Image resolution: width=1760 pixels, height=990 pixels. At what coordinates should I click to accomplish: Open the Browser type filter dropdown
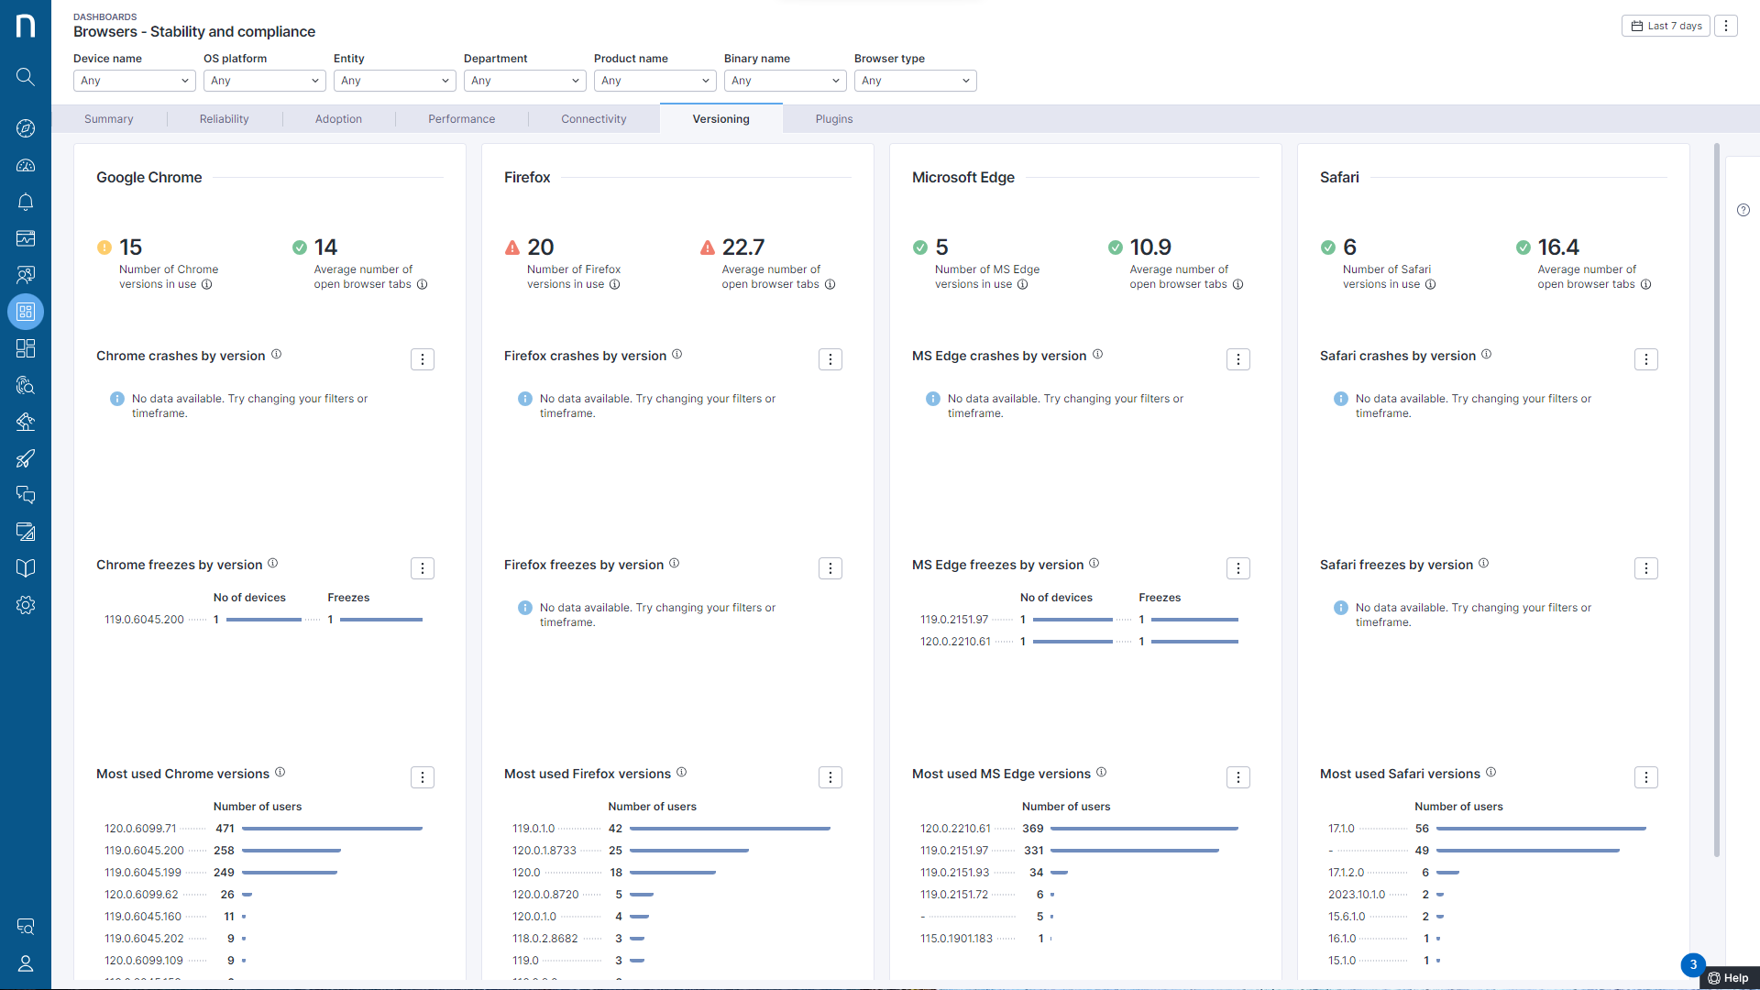pyautogui.click(x=916, y=81)
